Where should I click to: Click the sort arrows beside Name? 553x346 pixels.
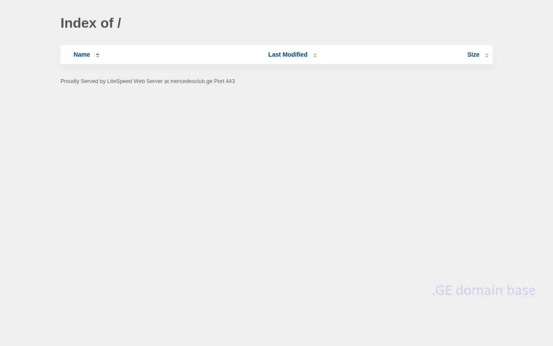[98, 55]
